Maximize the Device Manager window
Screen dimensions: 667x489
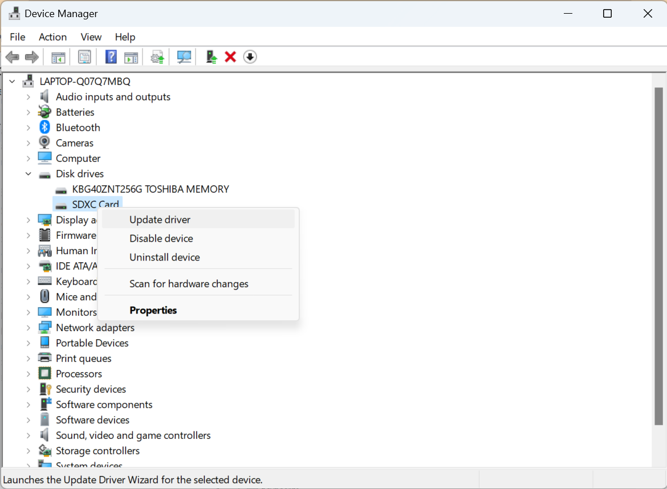[608, 14]
